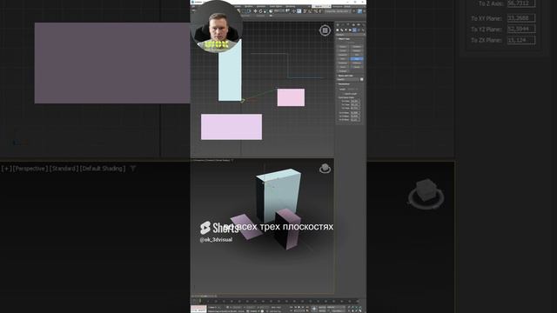
Task: Open the Modify tab of command panel
Action: 343,24
